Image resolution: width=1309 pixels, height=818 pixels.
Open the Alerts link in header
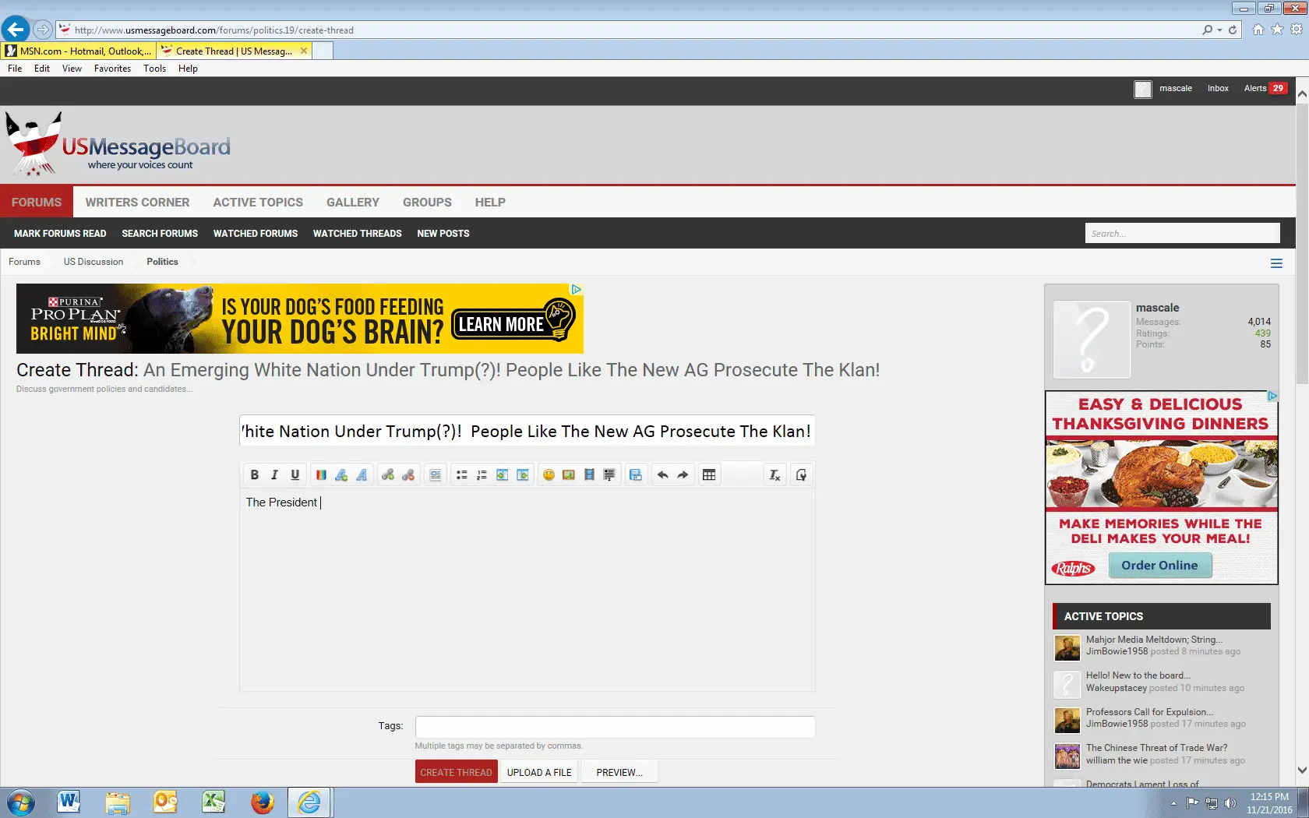(x=1265, y=89)
